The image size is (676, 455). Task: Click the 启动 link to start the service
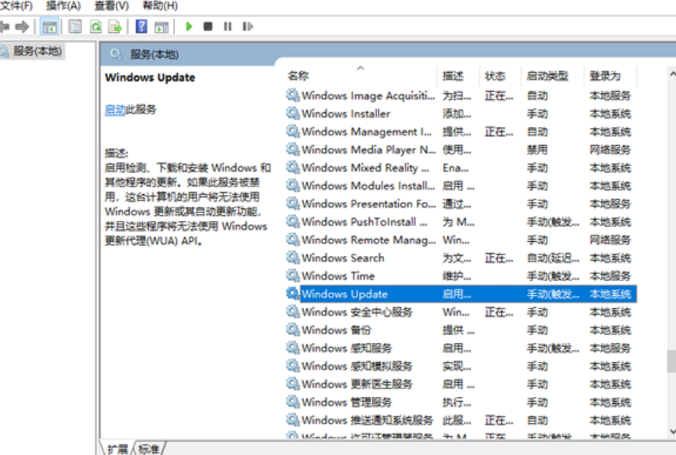114,110
